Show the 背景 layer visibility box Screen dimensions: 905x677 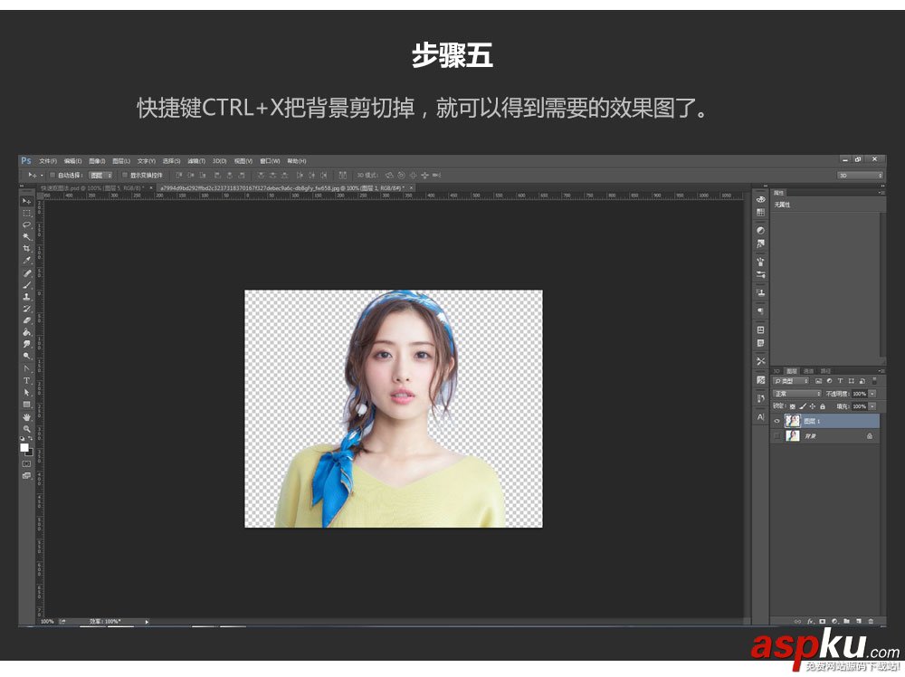point(776,436)
